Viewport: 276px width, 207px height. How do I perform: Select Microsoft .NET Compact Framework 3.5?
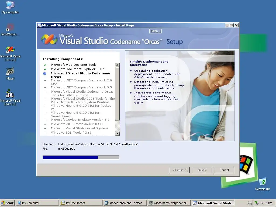click(x=81, y=87)
